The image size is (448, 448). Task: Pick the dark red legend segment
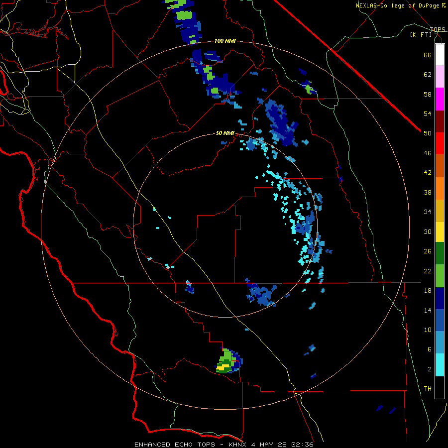coord(440,121)
